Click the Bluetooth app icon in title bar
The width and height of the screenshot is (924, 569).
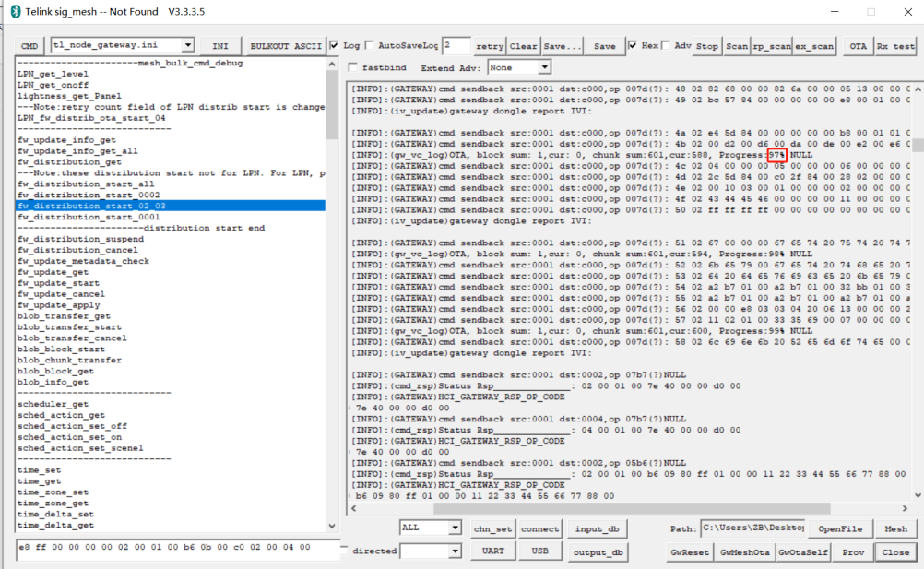tap(16, 11)
